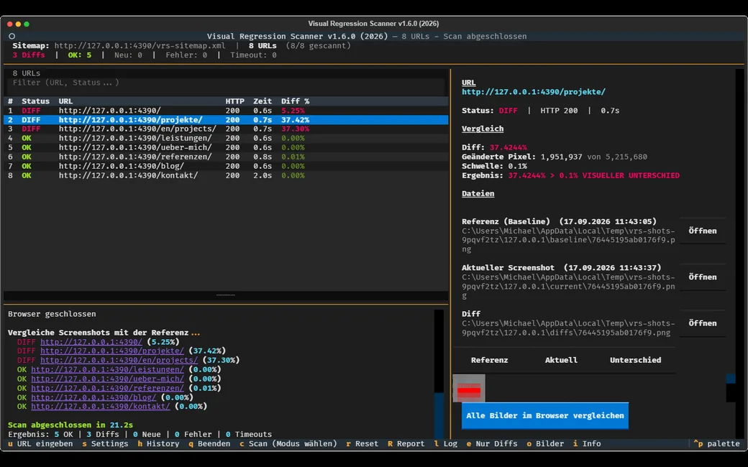Sort by the Status column header
748x467 pixels.
[x=35, y=101]
